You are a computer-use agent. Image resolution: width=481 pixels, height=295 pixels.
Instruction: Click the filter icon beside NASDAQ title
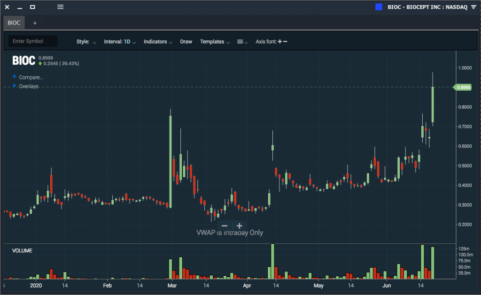tap(474, 7)
